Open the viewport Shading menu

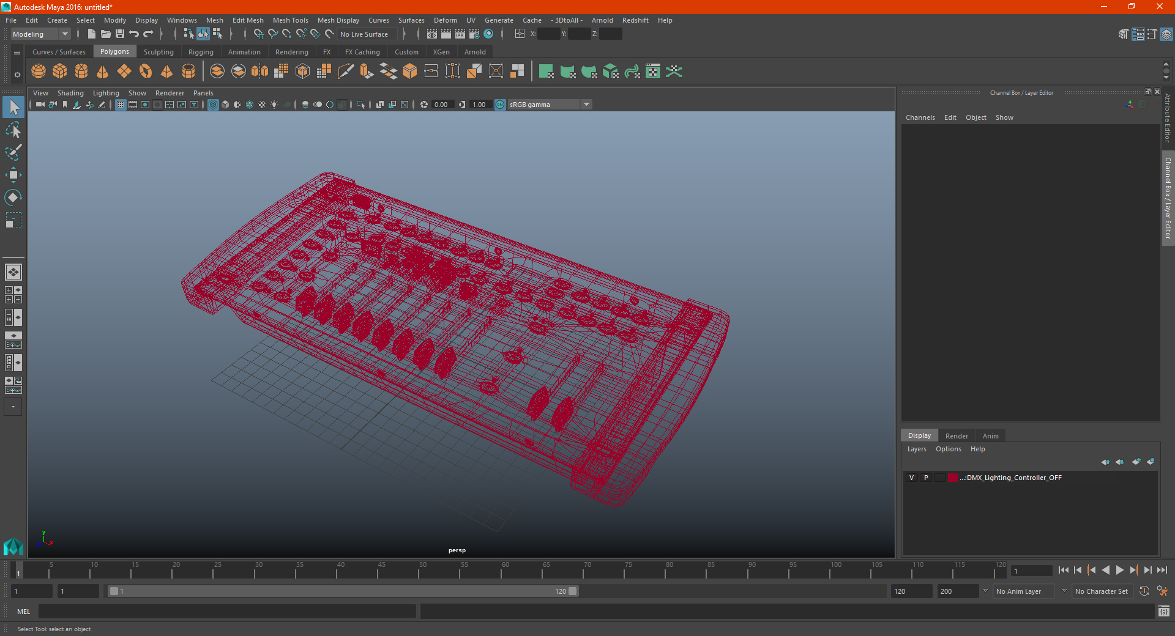(x=70, y=93)
